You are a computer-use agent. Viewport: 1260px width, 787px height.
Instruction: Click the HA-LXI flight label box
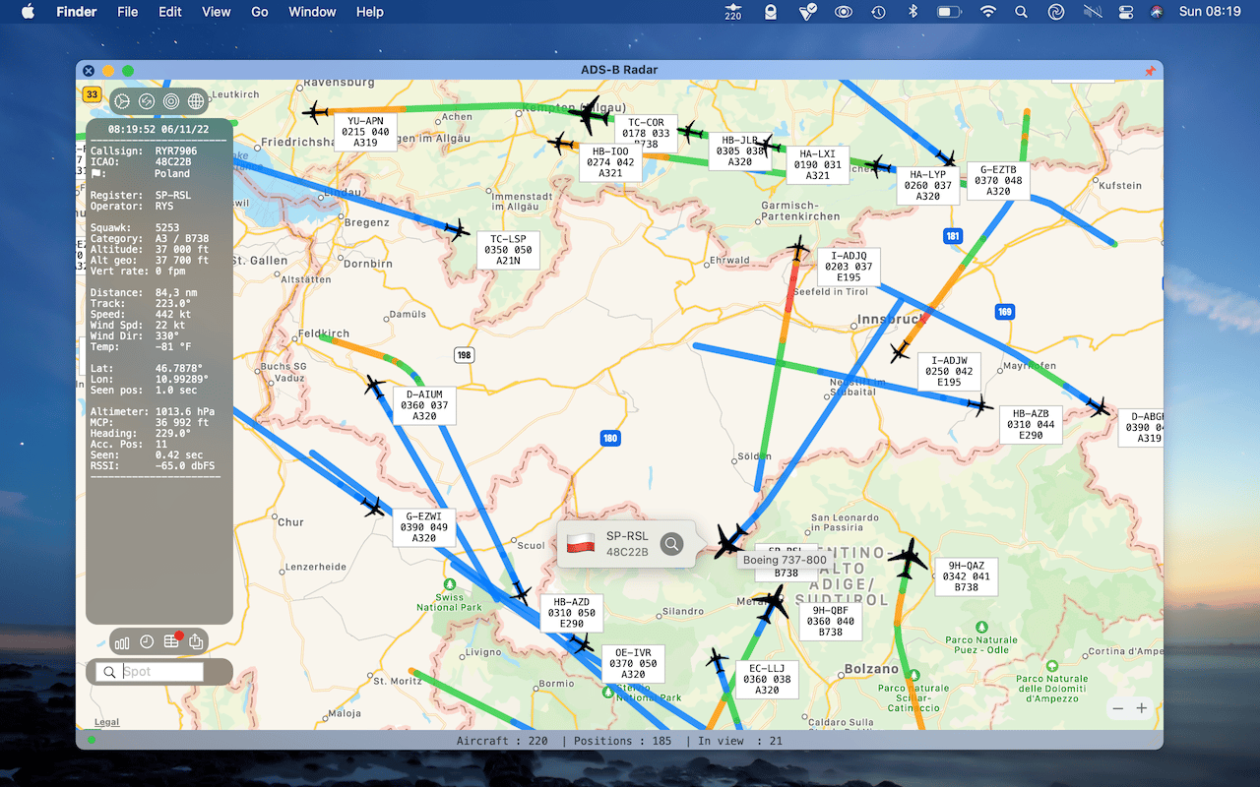point(817,165)
